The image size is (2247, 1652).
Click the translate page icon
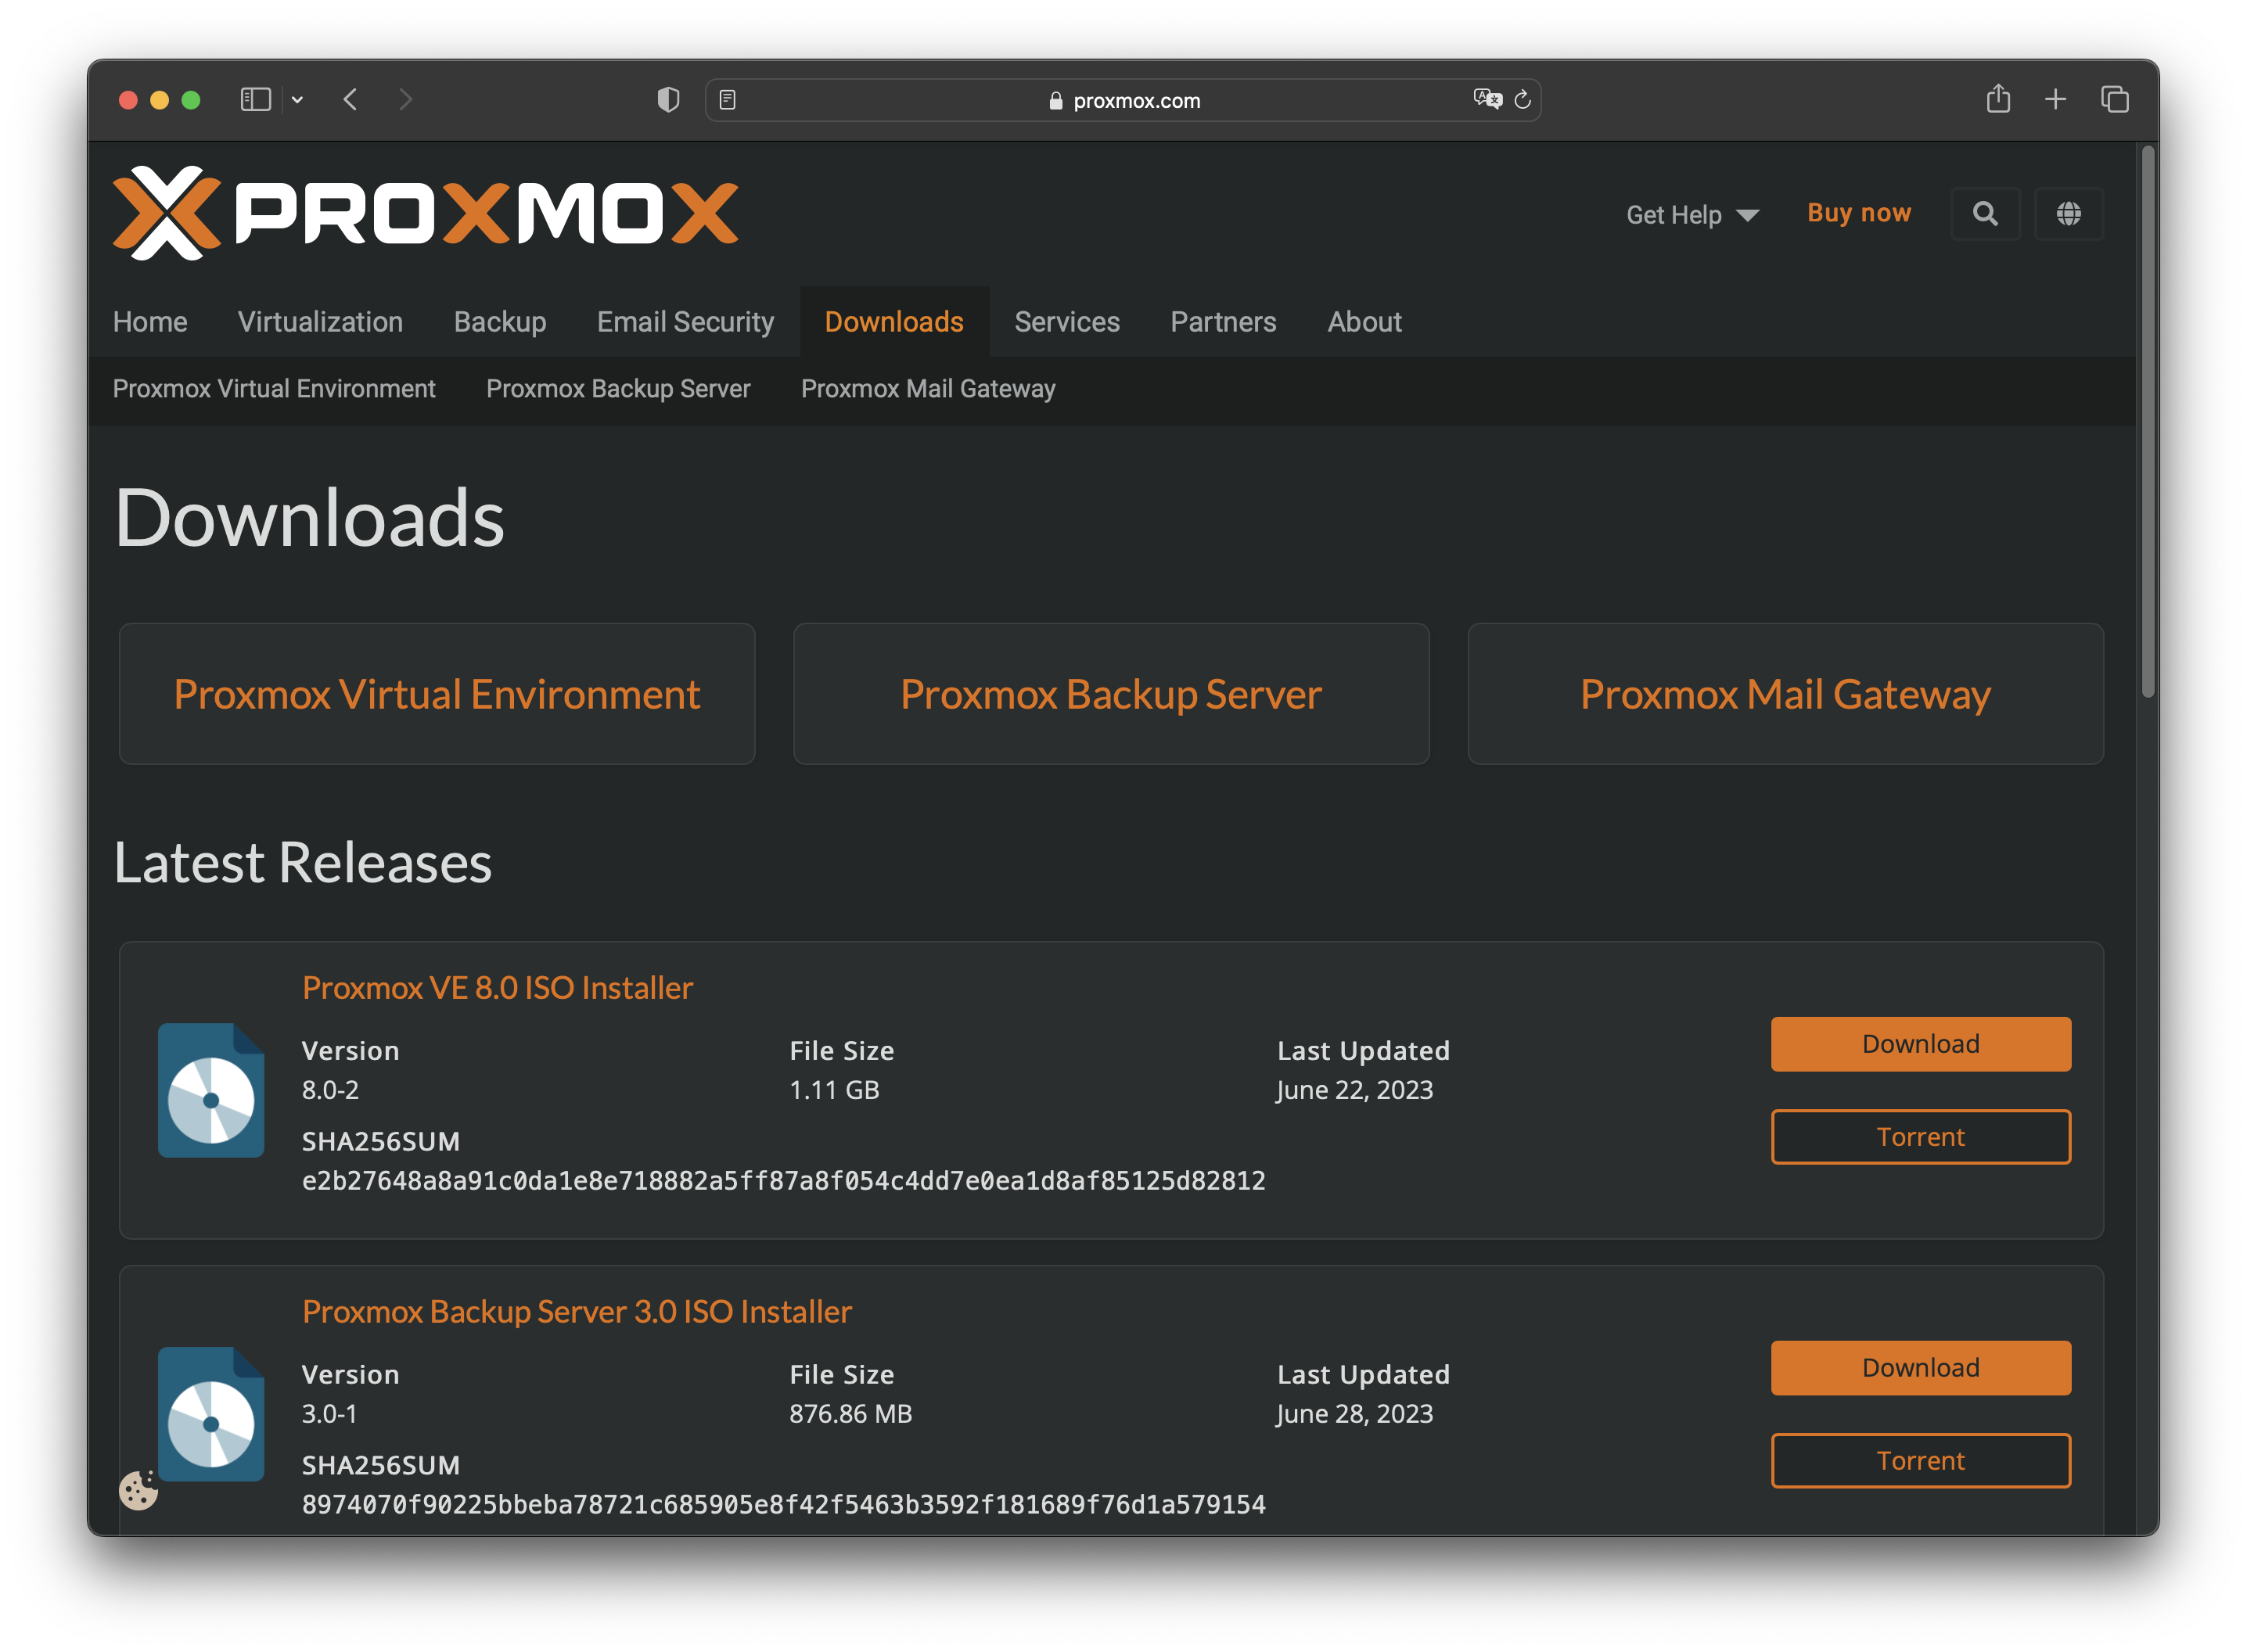click(1487, 99)
